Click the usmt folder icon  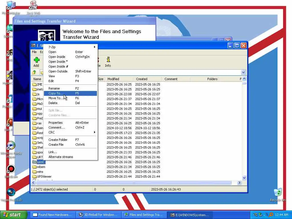34,162
